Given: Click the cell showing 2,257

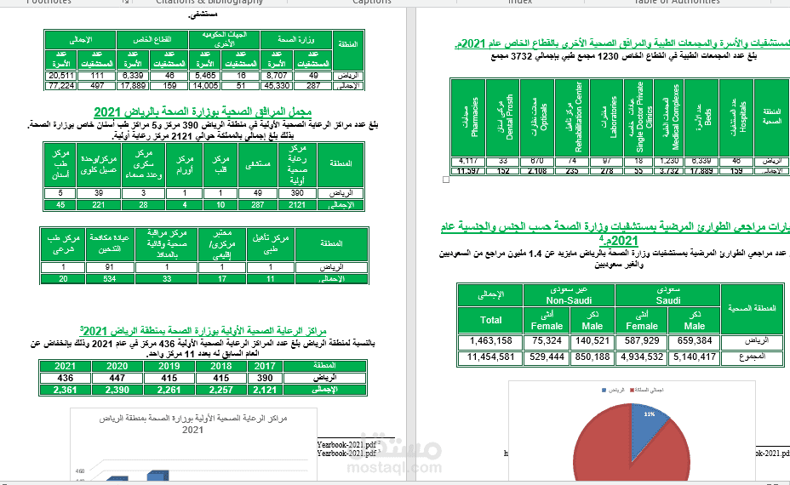Looking at the screenshot, I should click(220, 390).
